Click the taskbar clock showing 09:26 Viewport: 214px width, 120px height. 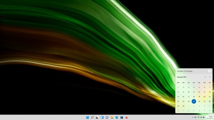(210, 117)
